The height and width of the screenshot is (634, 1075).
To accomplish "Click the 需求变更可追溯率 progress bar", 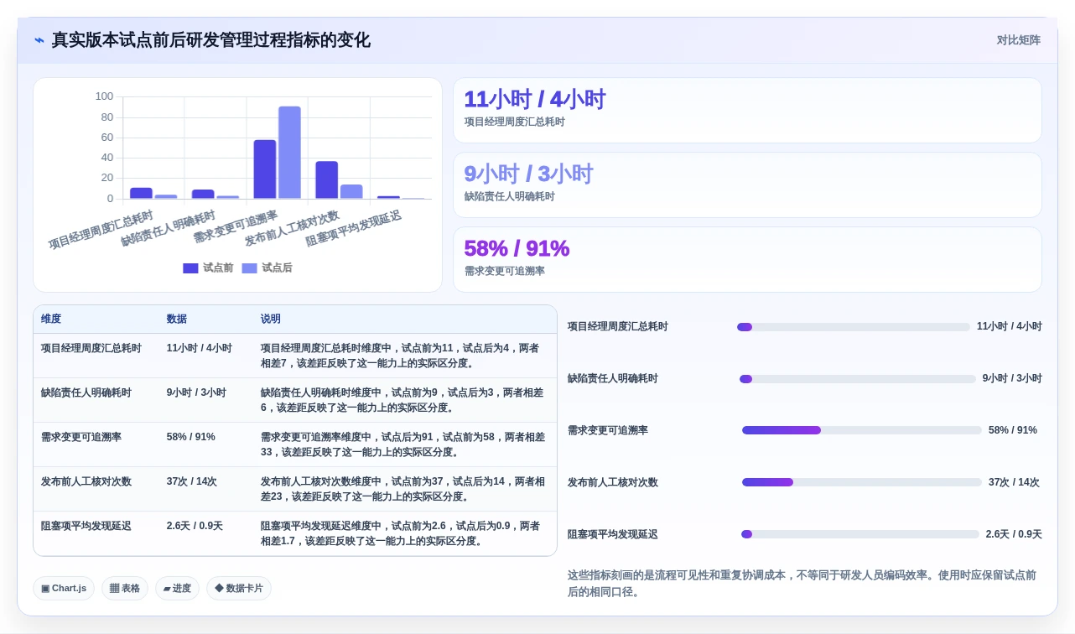I will [862, 430].
